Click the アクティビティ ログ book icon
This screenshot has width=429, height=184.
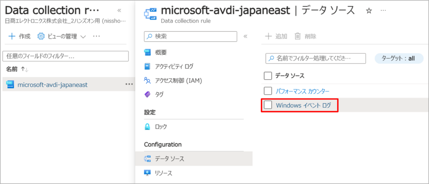click(147, 66)
